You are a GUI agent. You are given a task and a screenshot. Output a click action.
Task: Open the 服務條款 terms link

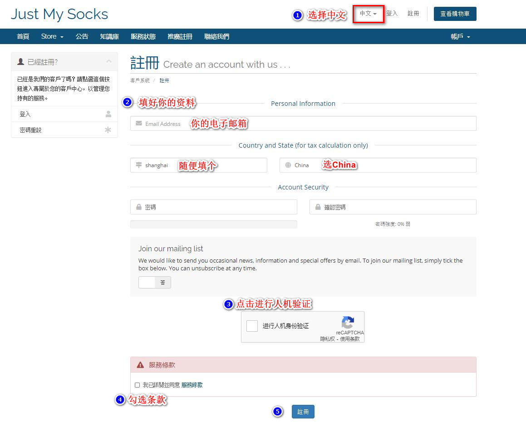192,385
